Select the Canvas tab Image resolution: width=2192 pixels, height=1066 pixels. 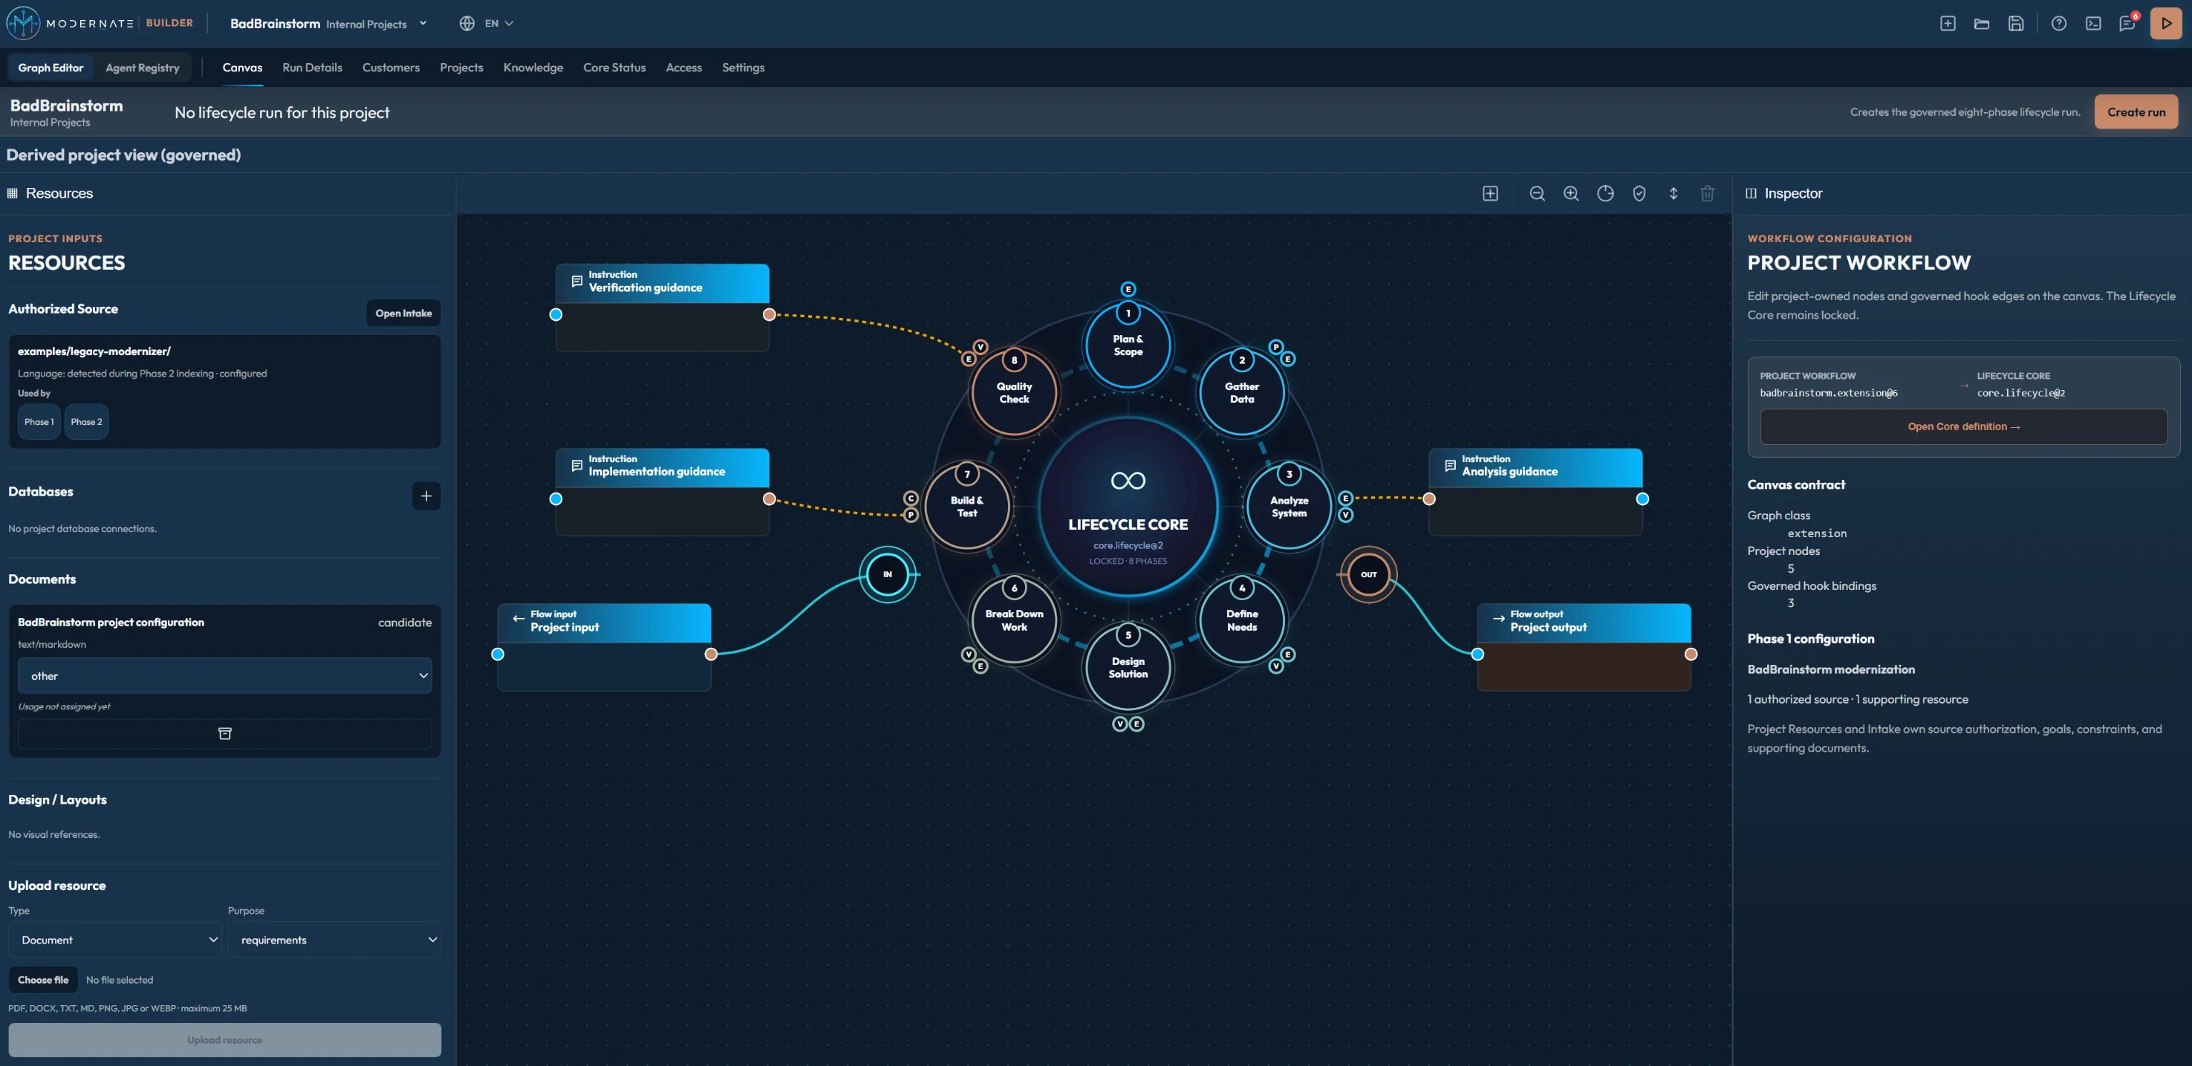pyautogui.click(x=242, y=67)
